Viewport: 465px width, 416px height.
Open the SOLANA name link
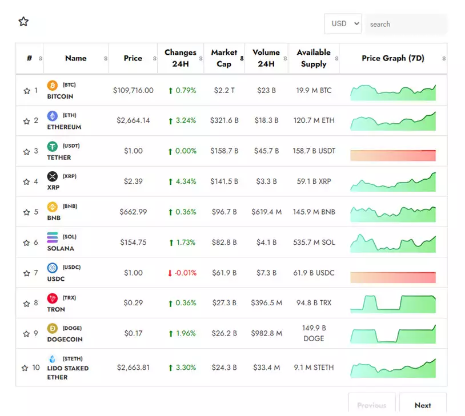[x=61, y=249]
